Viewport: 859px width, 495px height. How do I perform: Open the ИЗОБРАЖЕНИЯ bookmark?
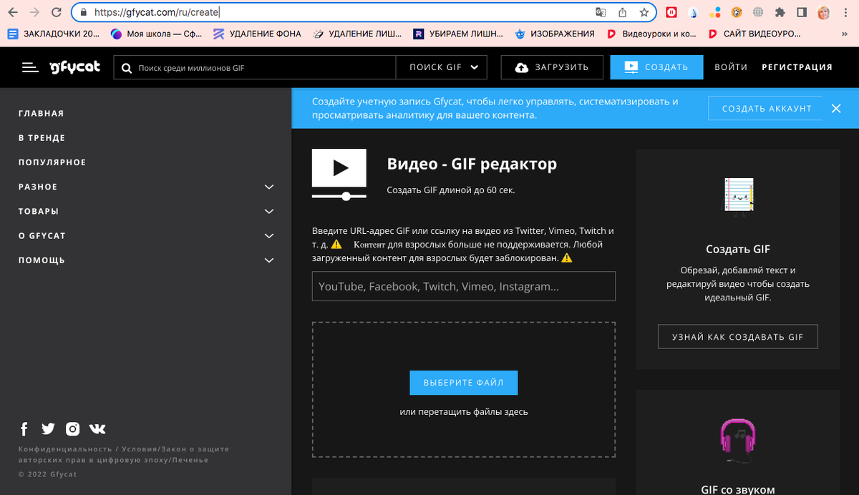pos(555,34)
